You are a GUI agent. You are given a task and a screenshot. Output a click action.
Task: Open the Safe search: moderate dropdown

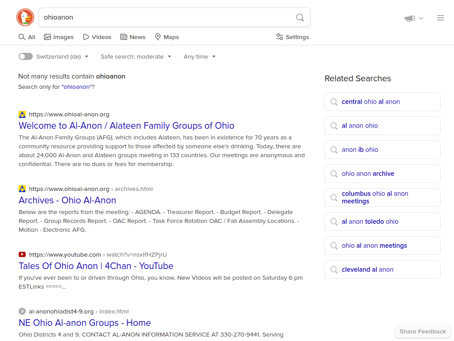[x=136, y=57]
